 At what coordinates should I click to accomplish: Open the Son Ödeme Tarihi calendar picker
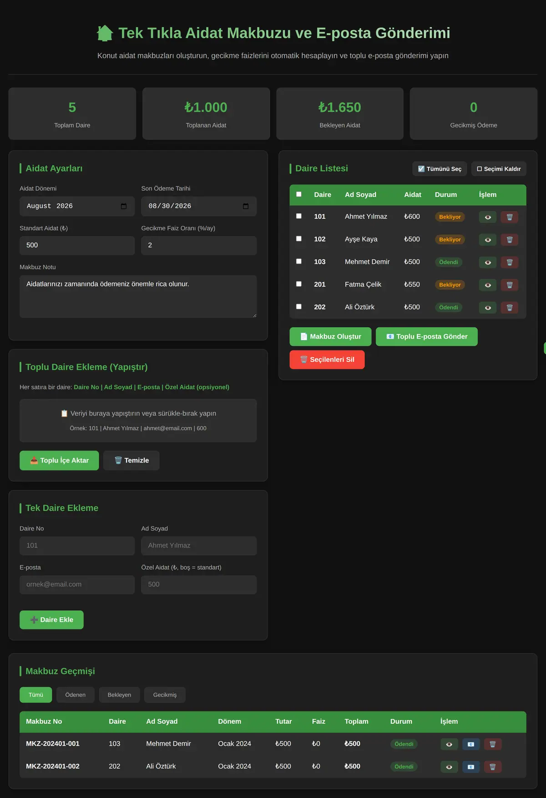click(246, 206)
